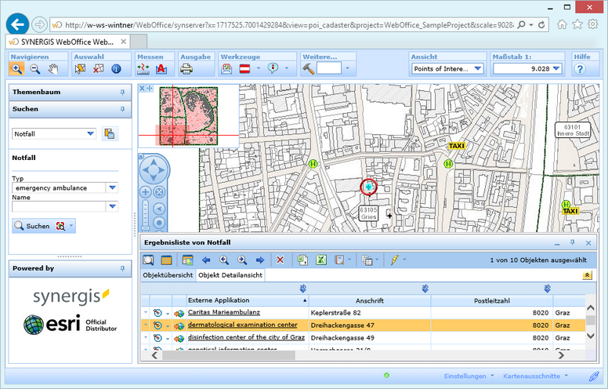
Task: Click the hammer tool under Weitere
Action: click(x=309, y=69)
